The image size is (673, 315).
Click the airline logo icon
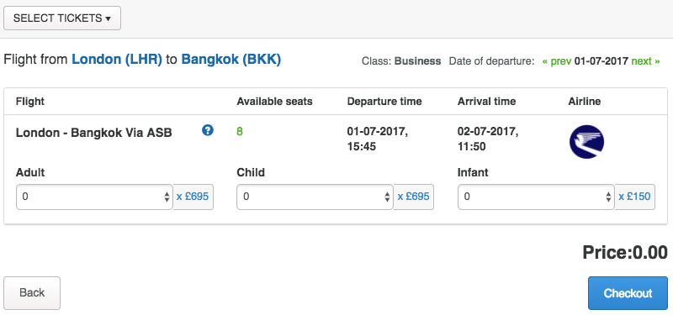(x=586, y=142)
